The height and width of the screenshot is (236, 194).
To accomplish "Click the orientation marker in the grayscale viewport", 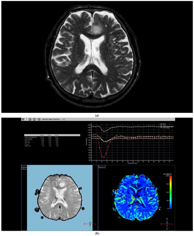I will [x=90, y=224].
